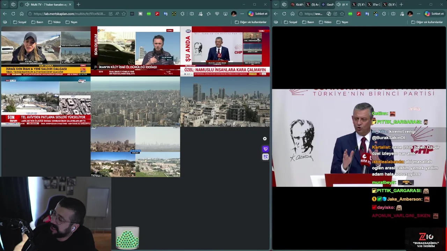Open a new tab in left window
The width and height of the screenshot is (447, 251).
[78, 5]
